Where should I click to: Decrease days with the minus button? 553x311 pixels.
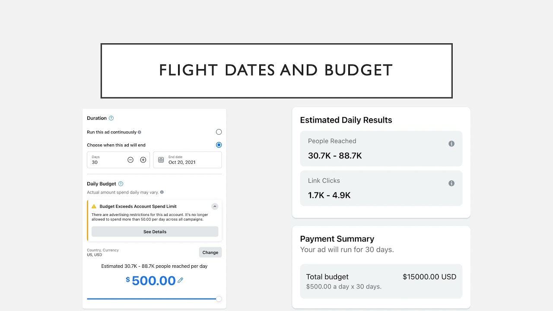click(130, 160)
